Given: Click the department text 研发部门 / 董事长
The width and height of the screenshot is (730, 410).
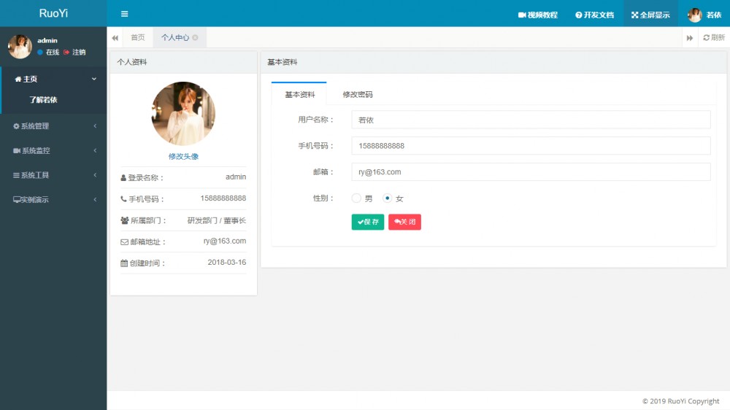Looking at the screenshot, I should [217, 220].
